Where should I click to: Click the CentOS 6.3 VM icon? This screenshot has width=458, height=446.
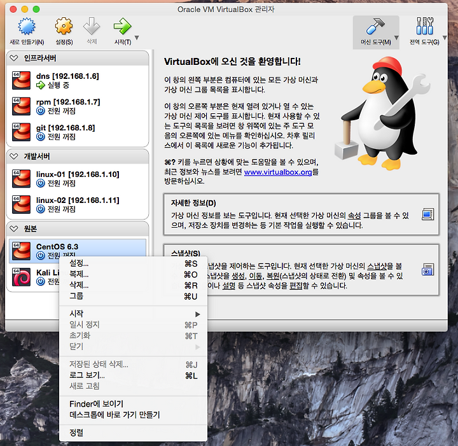pos(22,251)
